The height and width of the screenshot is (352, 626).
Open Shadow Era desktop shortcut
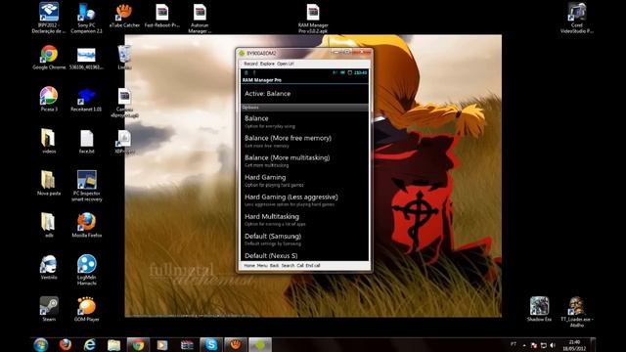(539, 309)
